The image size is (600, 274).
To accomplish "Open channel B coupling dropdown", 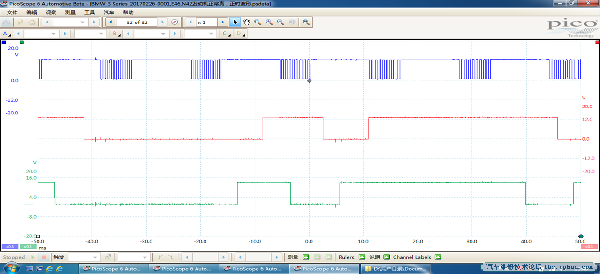I will [200, 34].
